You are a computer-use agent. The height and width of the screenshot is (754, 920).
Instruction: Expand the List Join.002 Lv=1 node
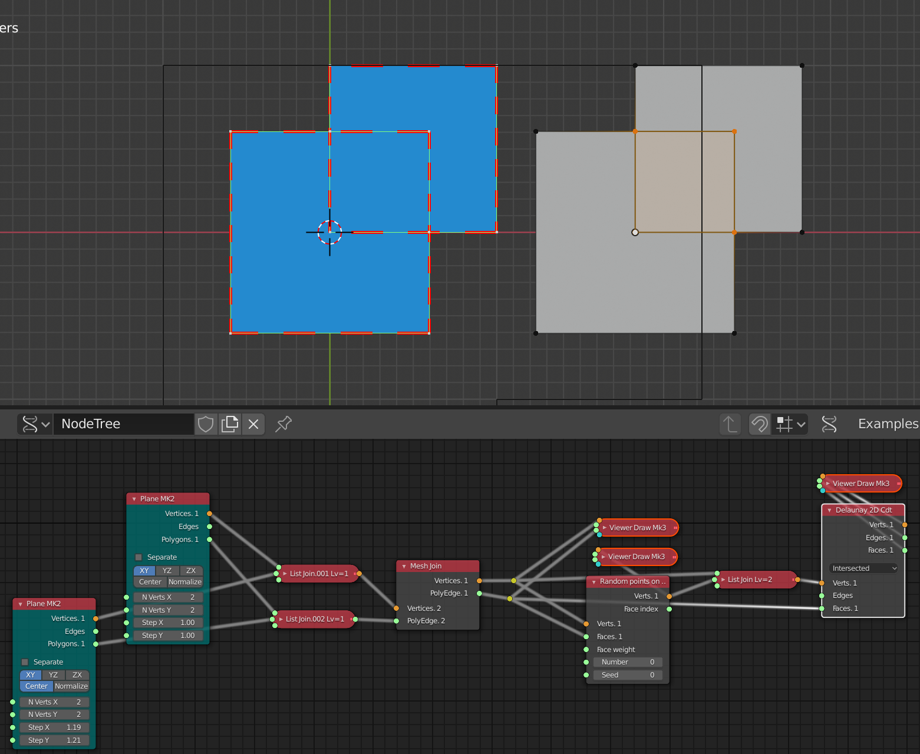point(281,619)
